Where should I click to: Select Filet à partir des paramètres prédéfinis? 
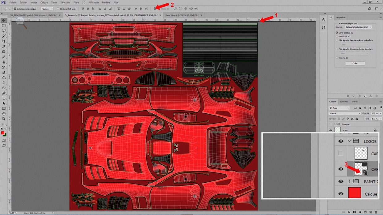pyautogui.click(x=337, y=40)
